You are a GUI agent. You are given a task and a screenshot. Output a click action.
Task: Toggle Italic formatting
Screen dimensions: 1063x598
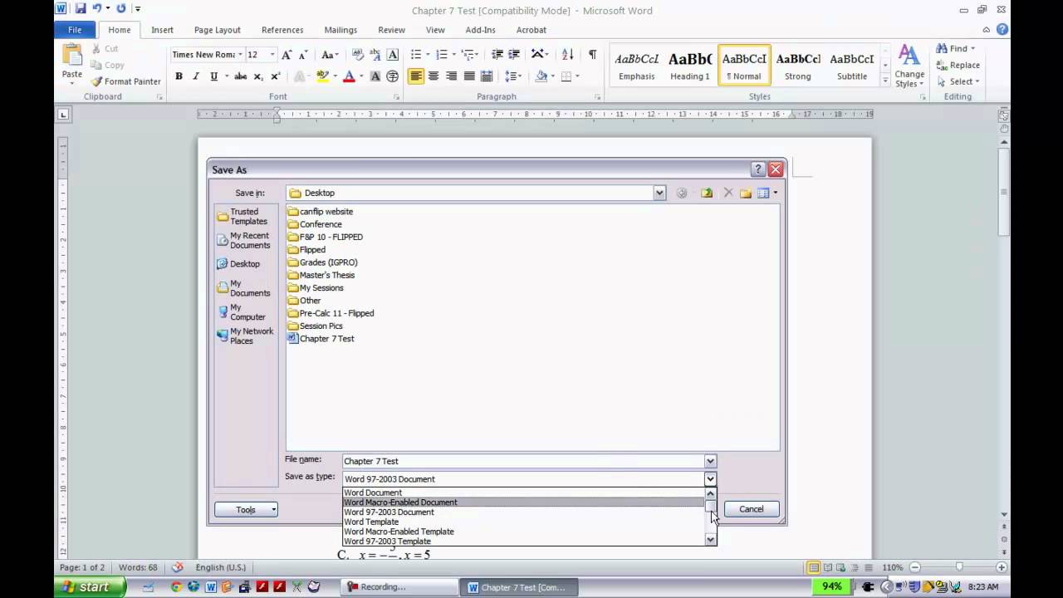[196, 76]
